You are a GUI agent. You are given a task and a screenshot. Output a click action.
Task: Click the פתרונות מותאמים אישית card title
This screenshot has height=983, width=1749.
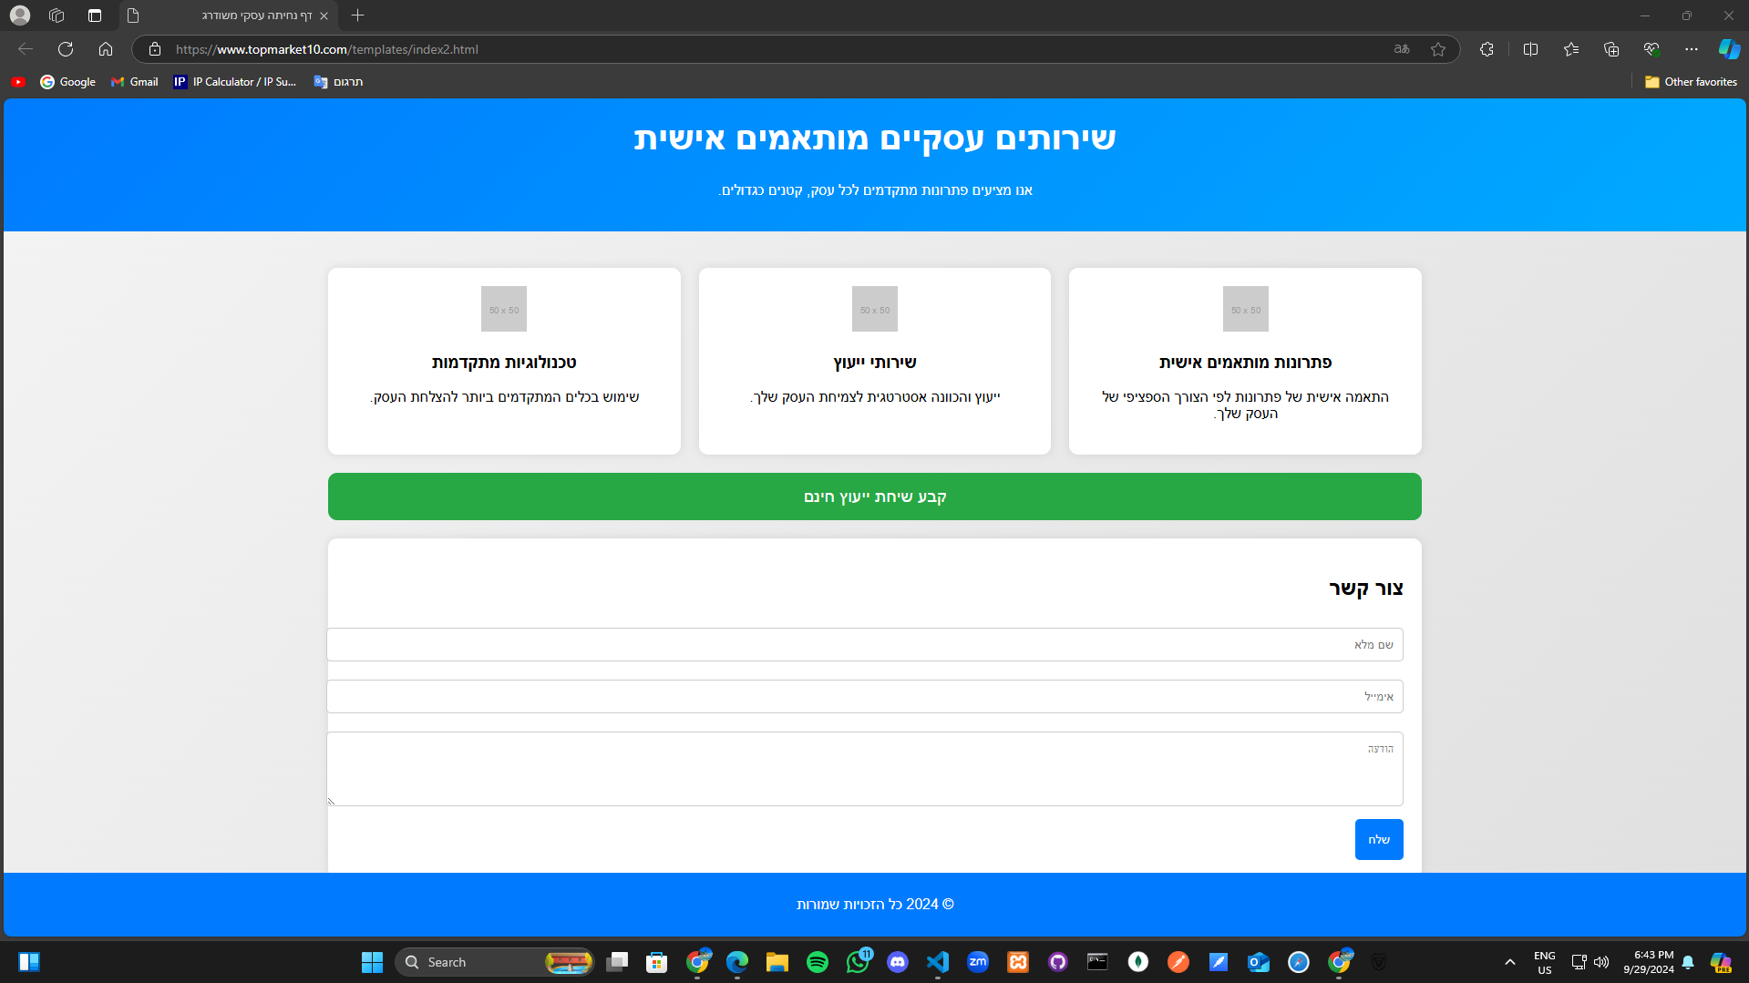click(1245, 362)
